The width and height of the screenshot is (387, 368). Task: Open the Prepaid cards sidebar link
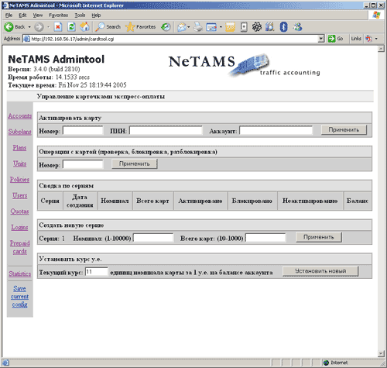pos(20,247)
